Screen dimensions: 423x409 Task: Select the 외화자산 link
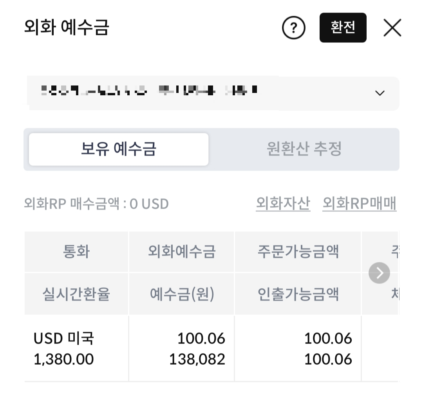tap(283, 203)
